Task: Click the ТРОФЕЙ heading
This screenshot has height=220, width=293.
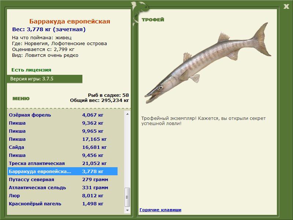Action: pyautogui.click(x=153, y=20)
